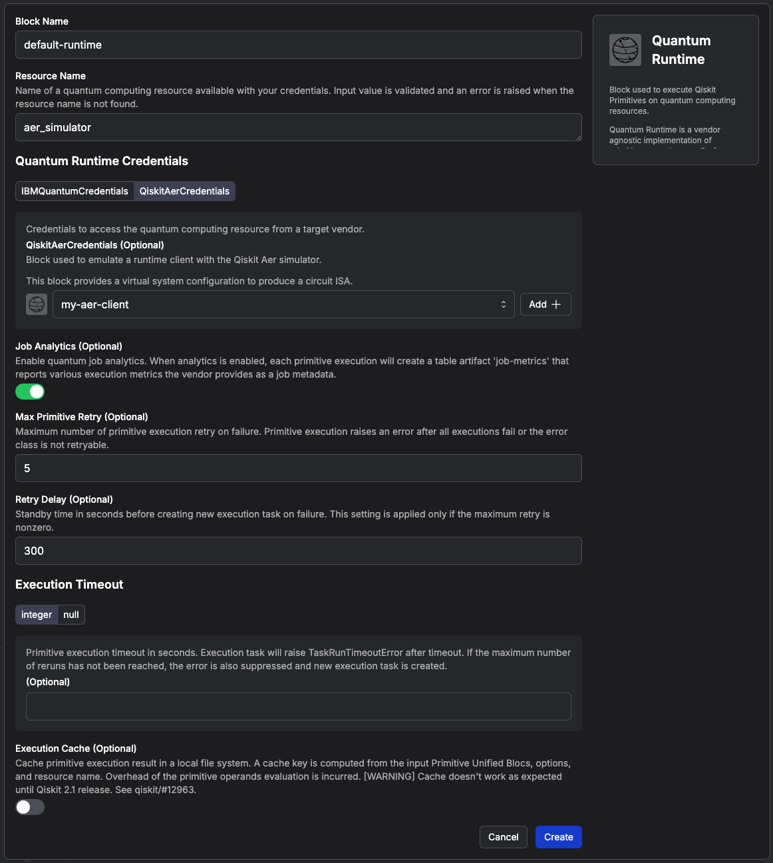This screenshot has height=863, width=773.
Task: Click the plus icon on Add button
Action: tap(557, 304)
